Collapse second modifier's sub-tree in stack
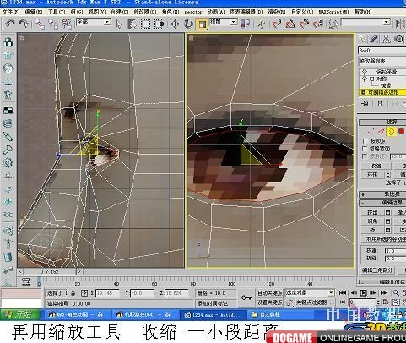Viewport: 406px width, 343px height. click(372, 79)
